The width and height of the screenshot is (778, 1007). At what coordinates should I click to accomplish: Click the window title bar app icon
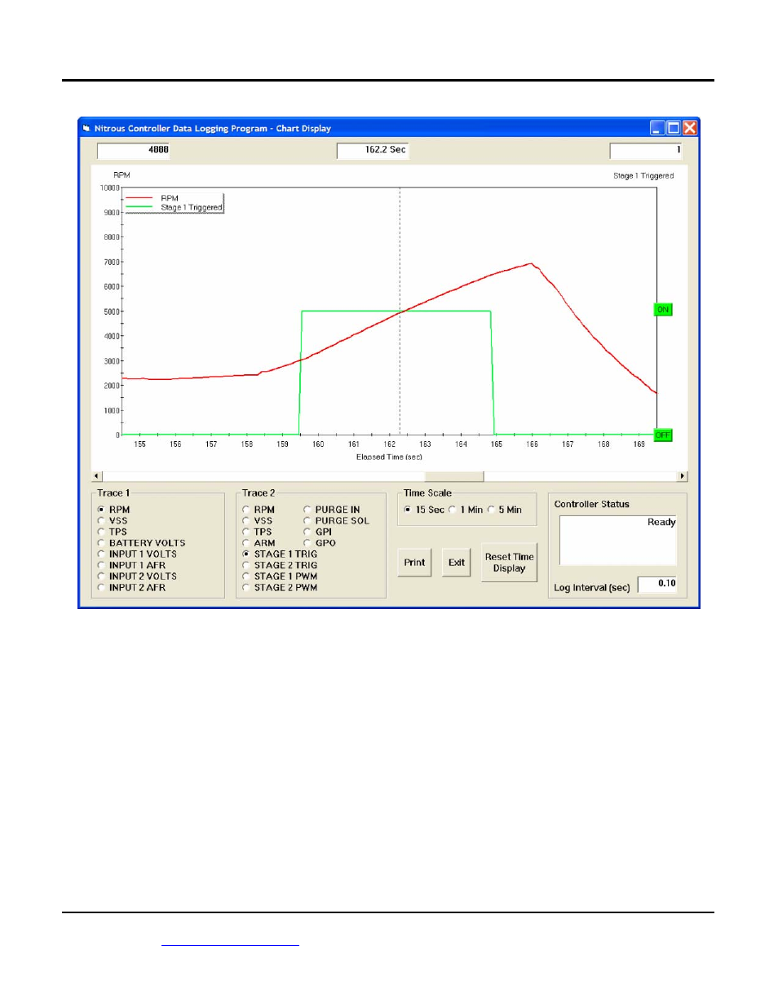coord(86,128)
